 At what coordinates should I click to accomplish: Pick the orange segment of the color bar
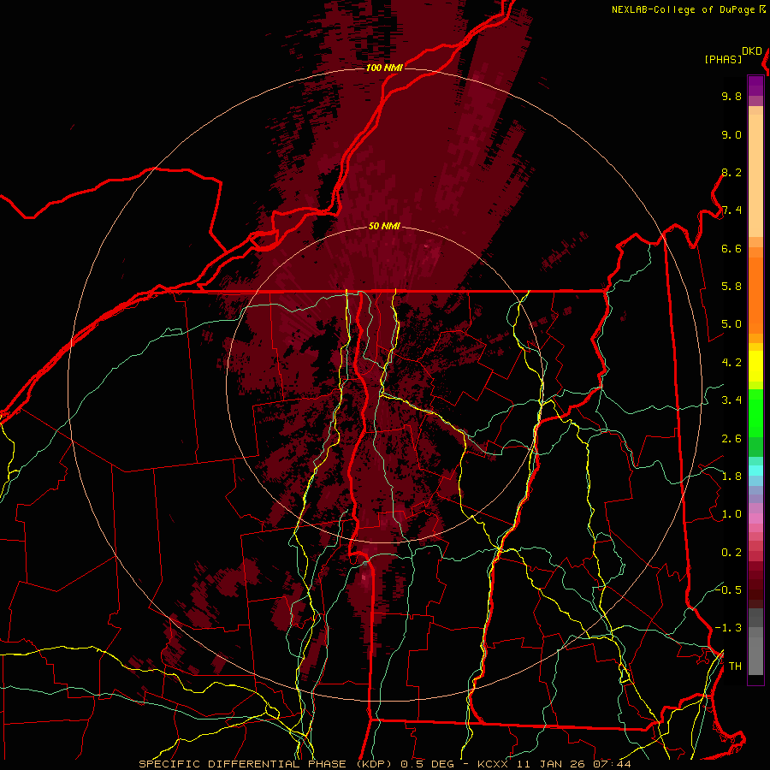point(755,294)
